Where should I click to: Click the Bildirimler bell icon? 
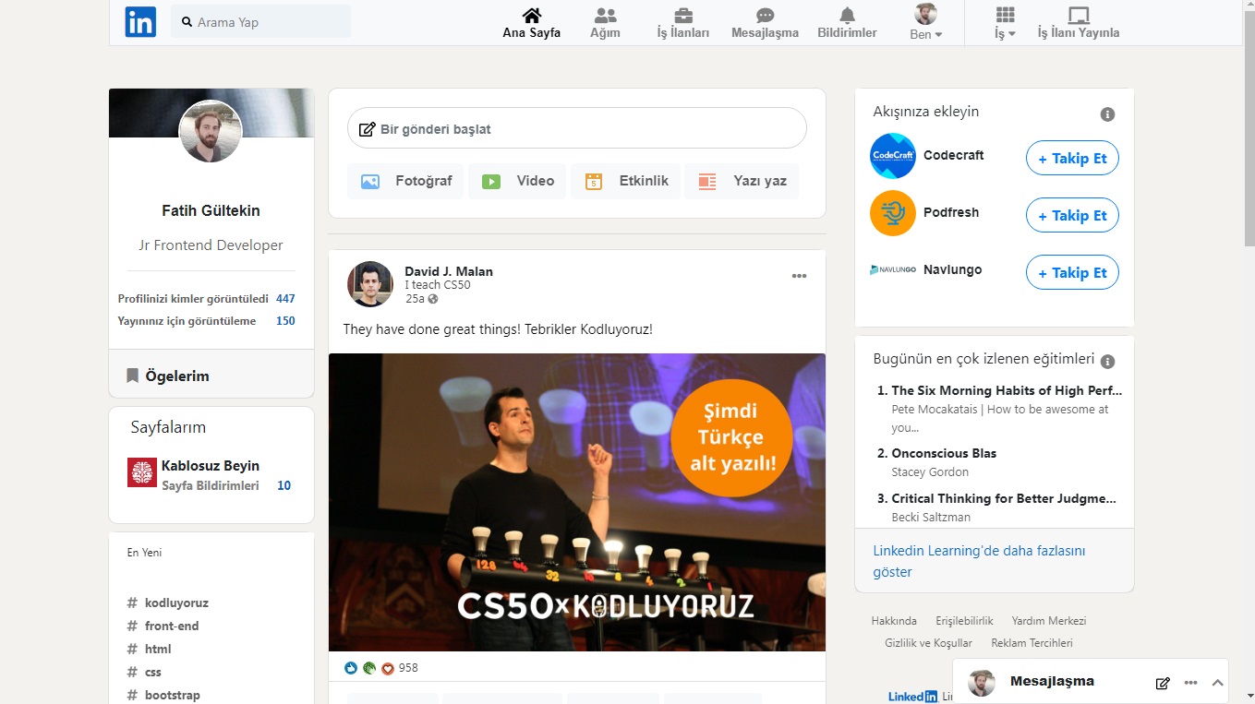point(846,16)
